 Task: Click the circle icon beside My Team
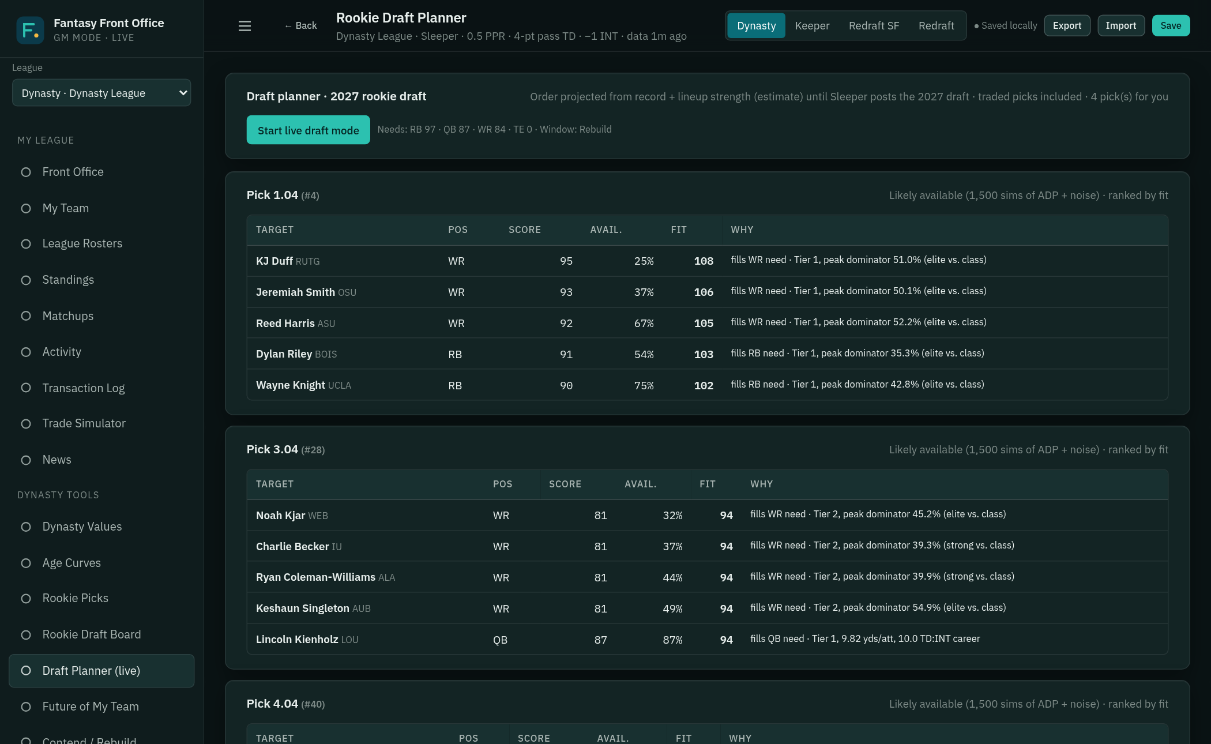pyautogui.click(x=26, y=209)
